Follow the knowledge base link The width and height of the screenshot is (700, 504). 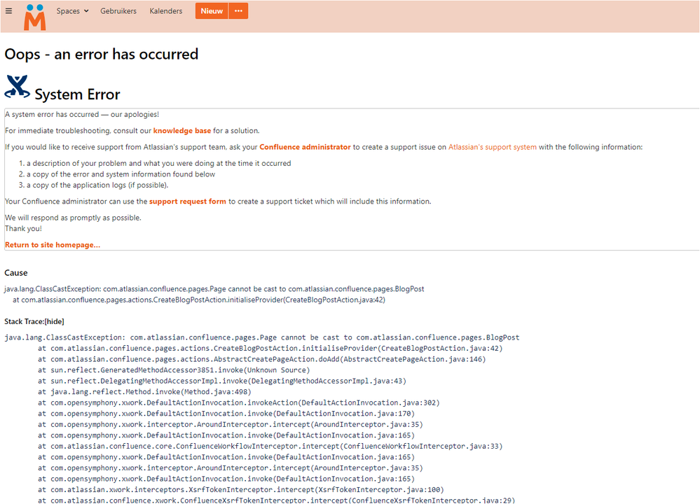point(182,131)
